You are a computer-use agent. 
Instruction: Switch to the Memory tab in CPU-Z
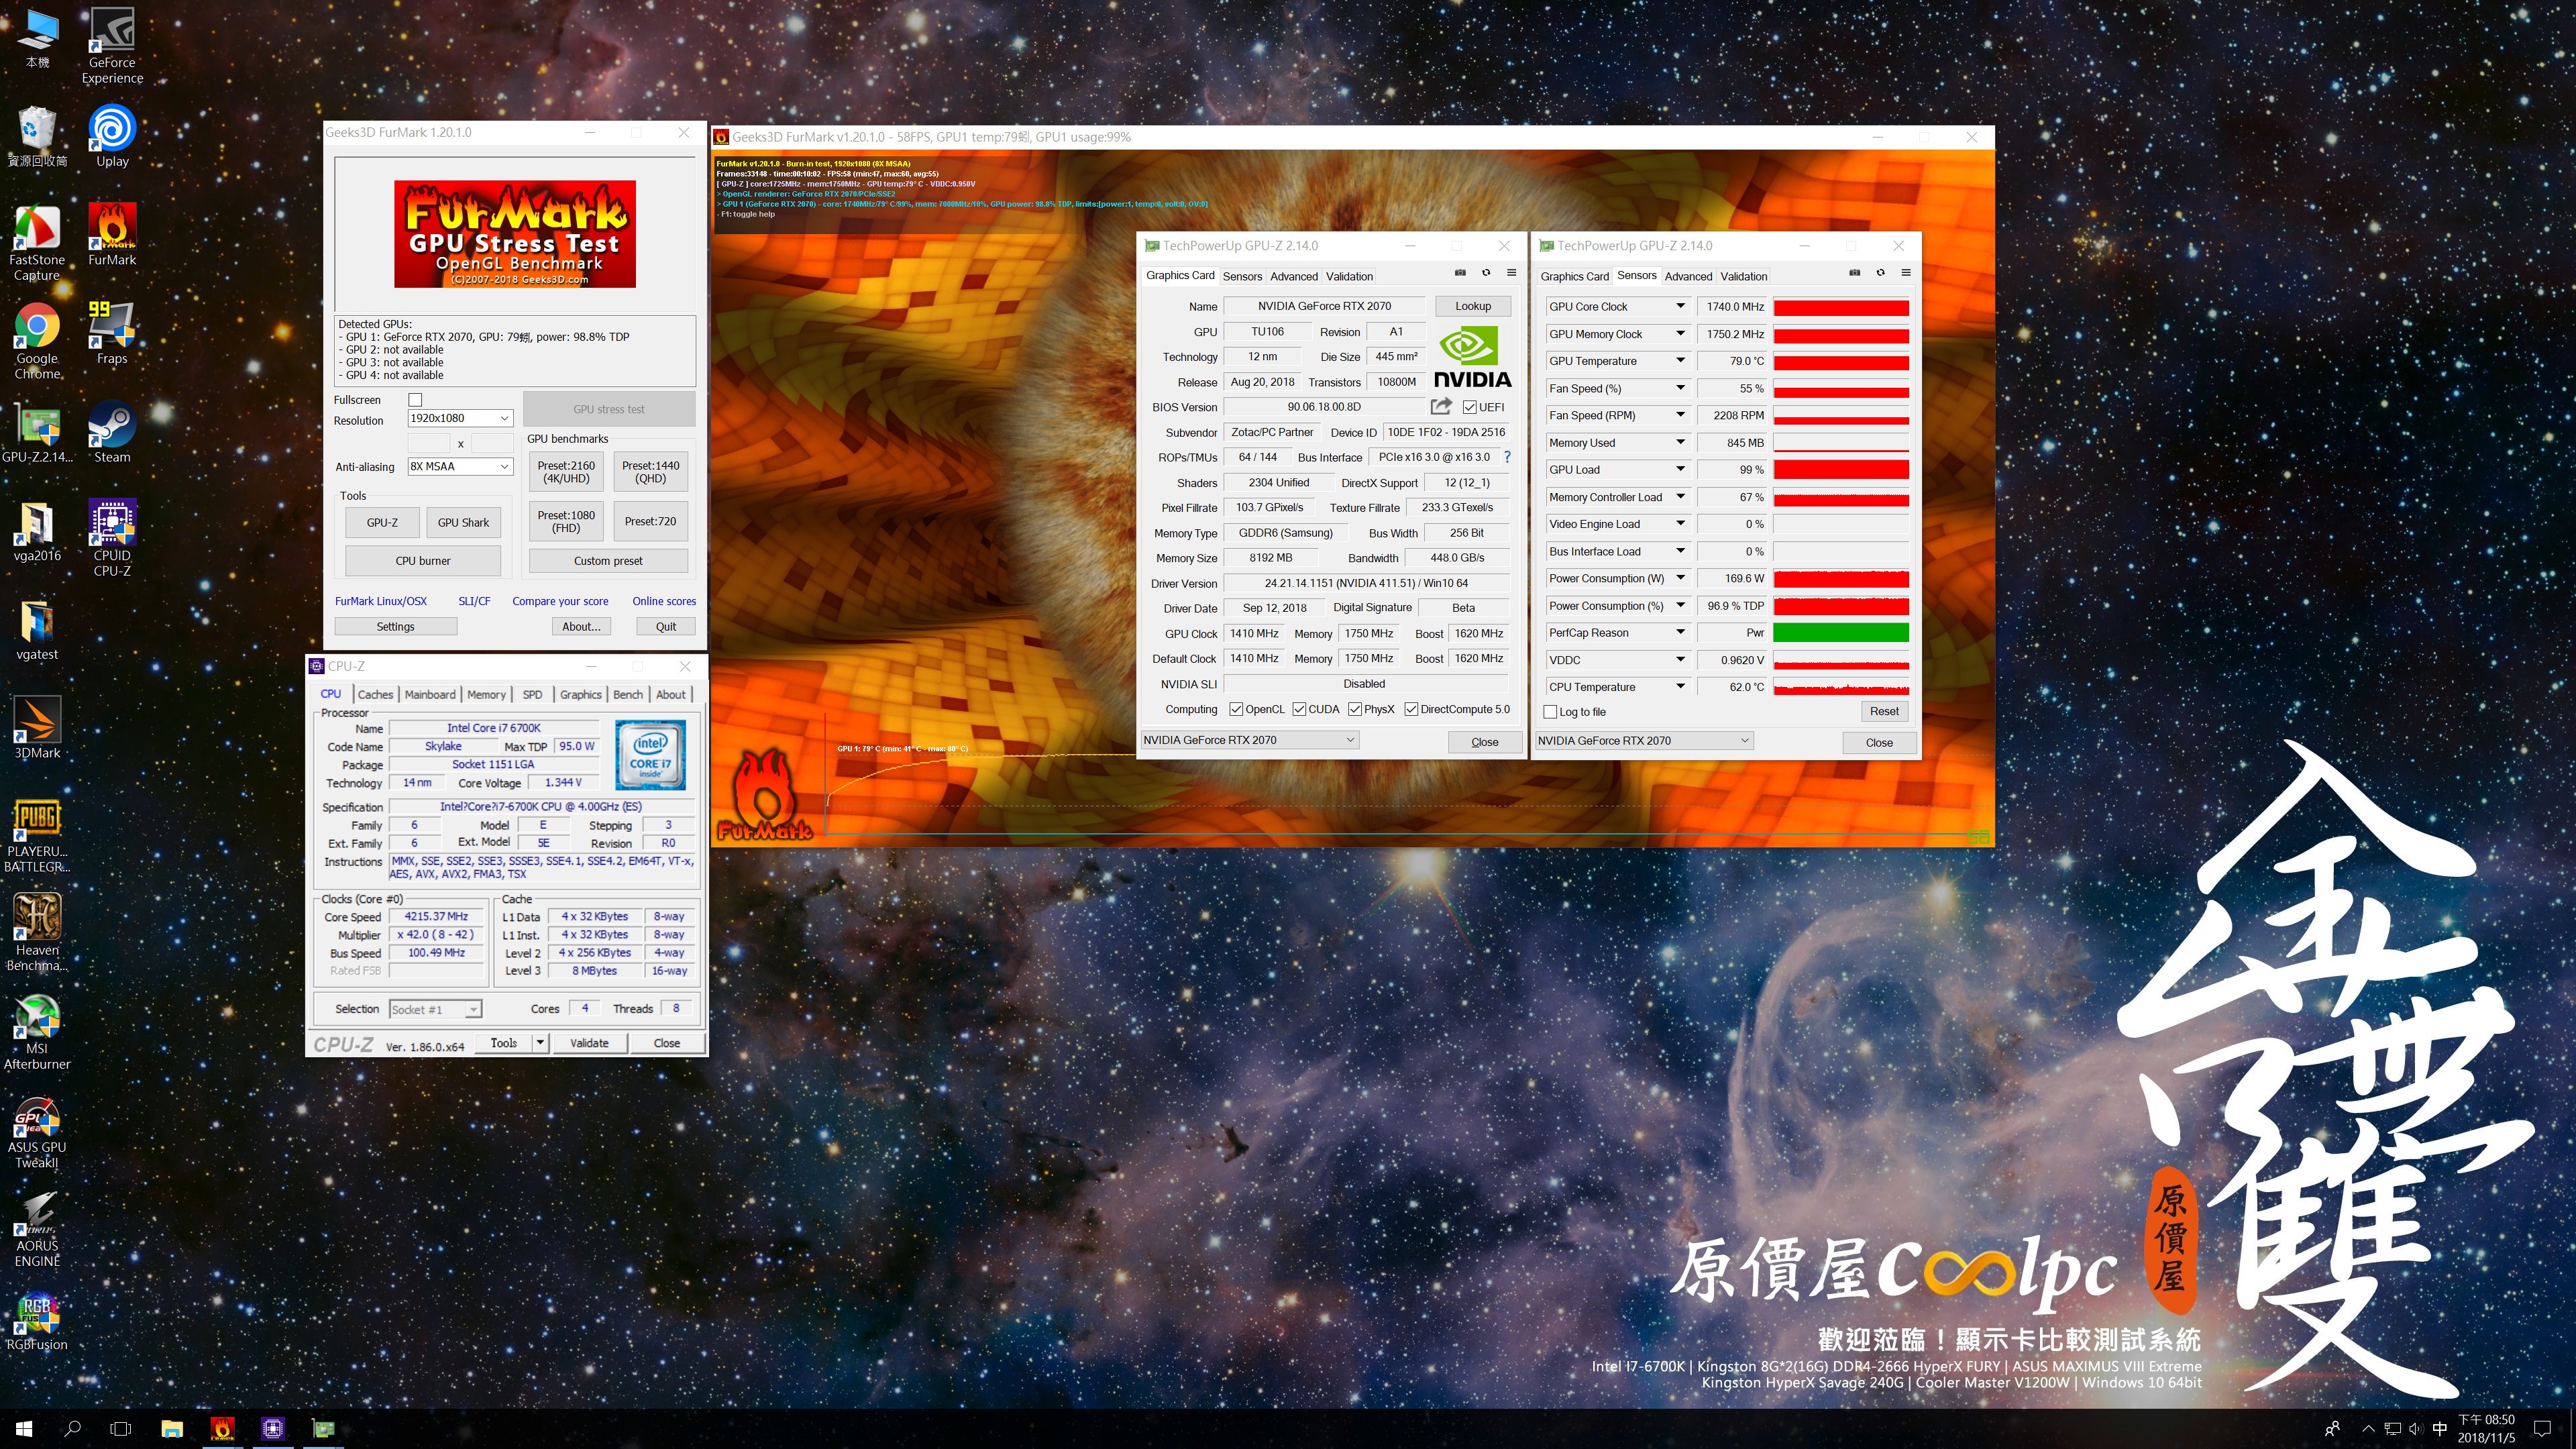(486, 694)
